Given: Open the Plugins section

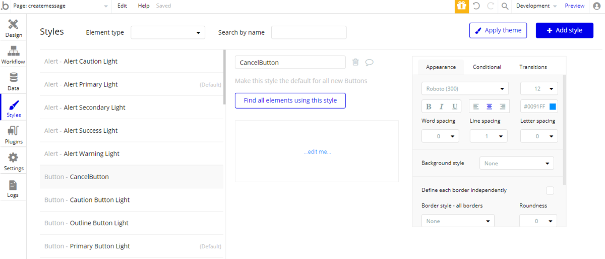Looking at the screenshot, I should [x=14, y=135].
